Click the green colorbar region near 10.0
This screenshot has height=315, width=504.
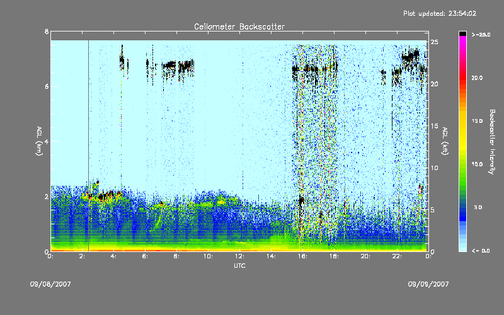(x=462, y=164)
